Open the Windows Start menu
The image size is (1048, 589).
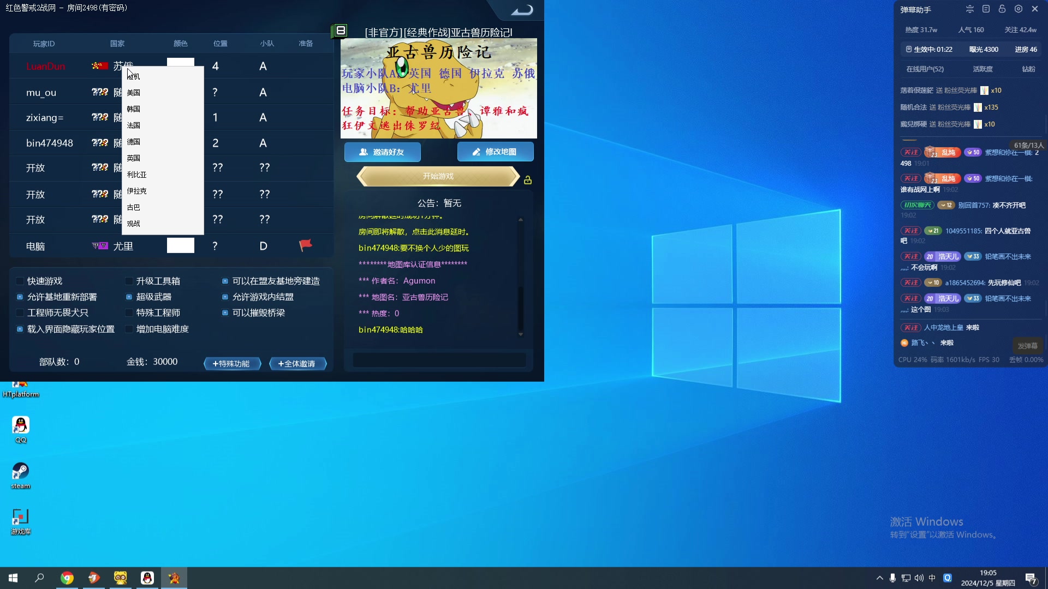tap(13, 578)
